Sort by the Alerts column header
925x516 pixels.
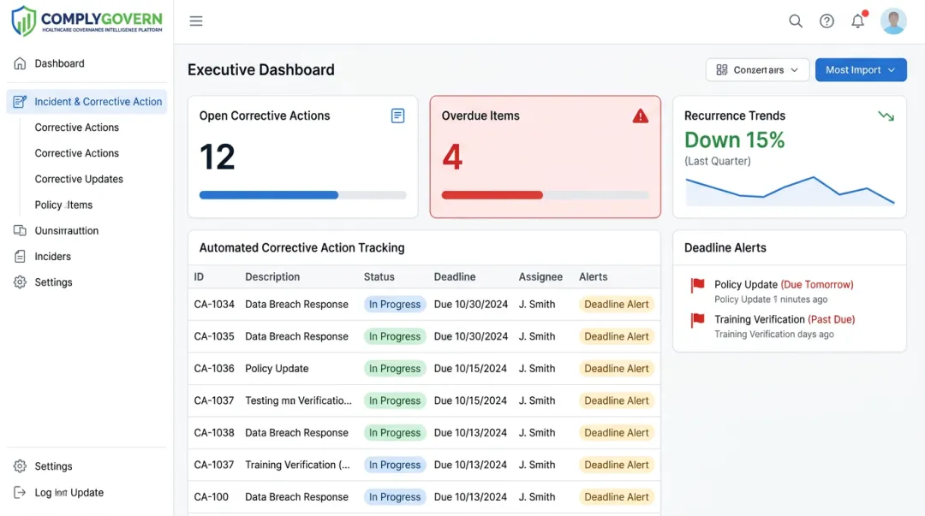593,277
